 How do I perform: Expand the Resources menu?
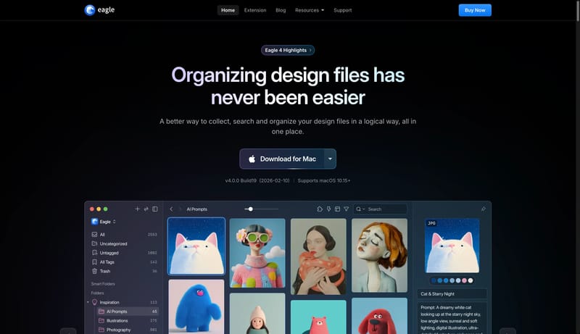pos(310,10)
